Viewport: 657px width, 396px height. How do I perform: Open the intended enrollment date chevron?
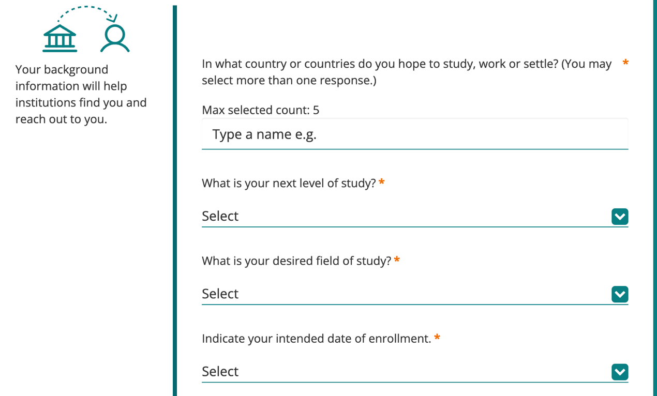[x=619, y=372]
